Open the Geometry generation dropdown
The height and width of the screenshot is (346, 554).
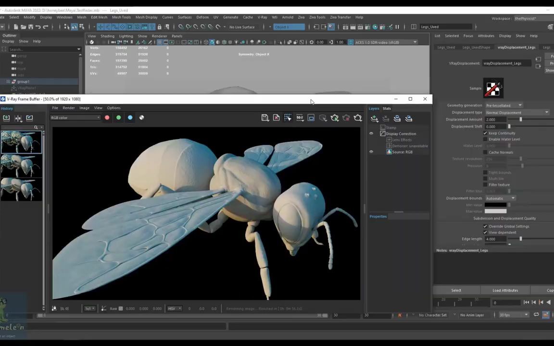pos(504,105)
